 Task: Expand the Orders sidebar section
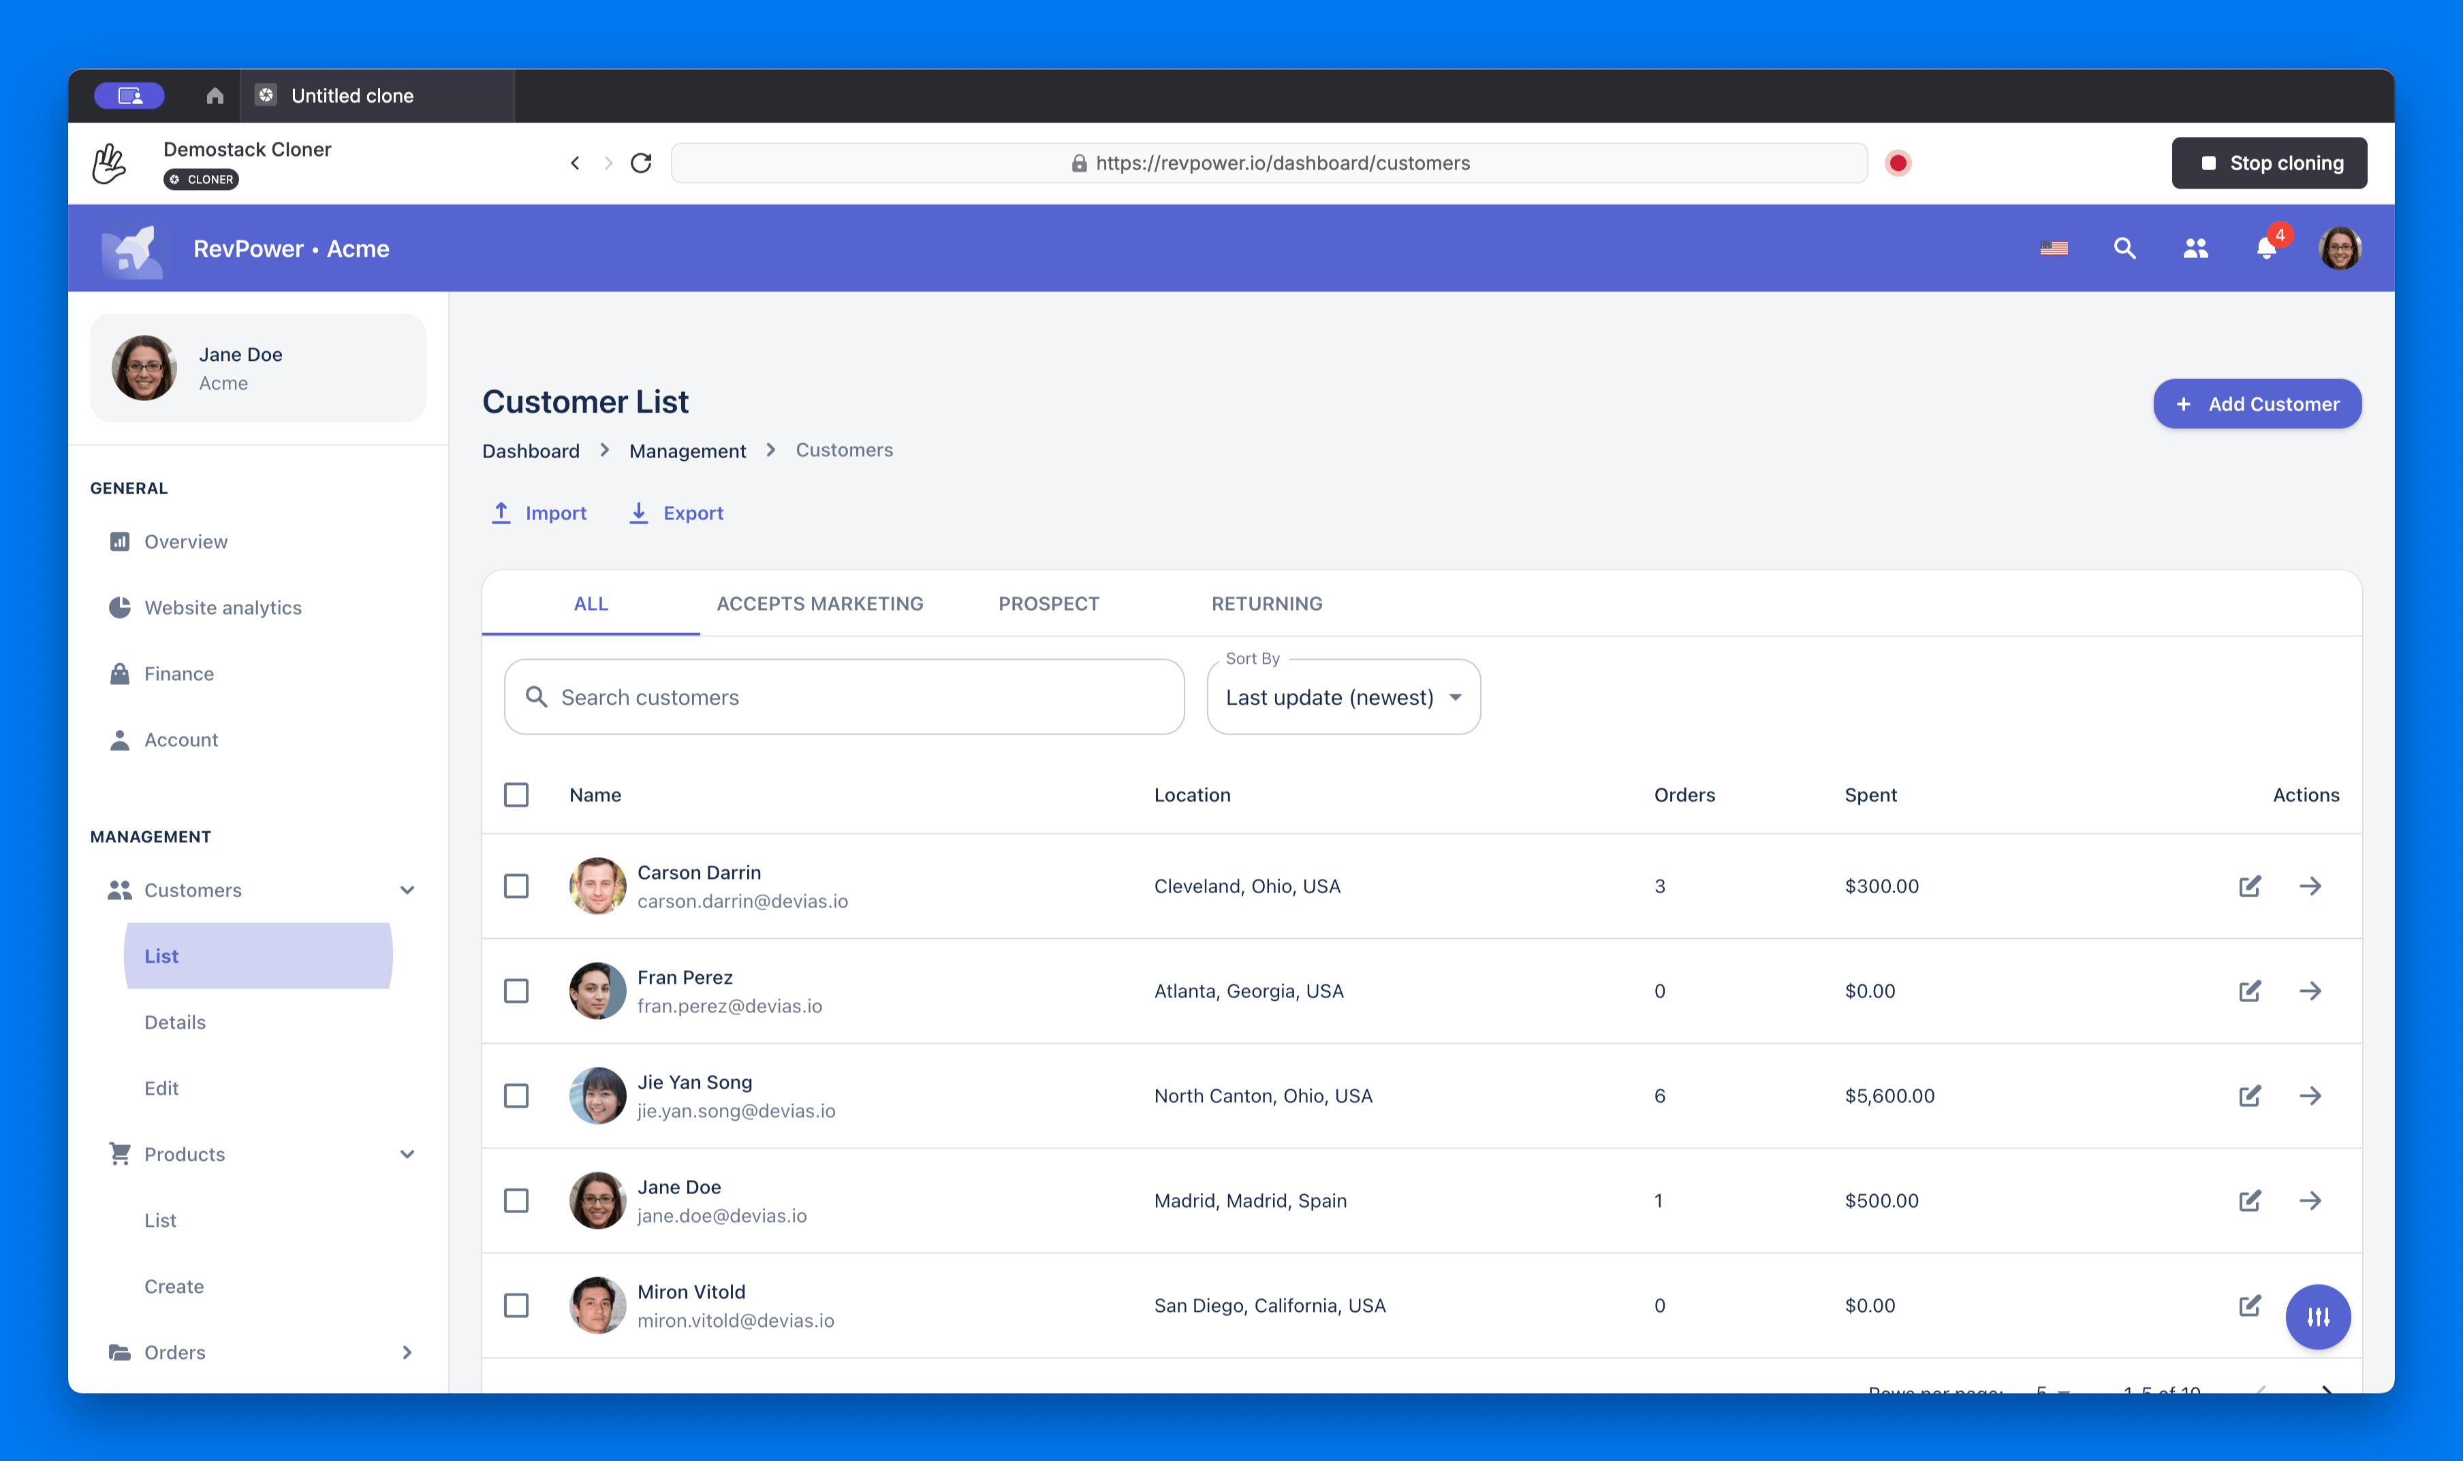click(x=407, y=1351)
